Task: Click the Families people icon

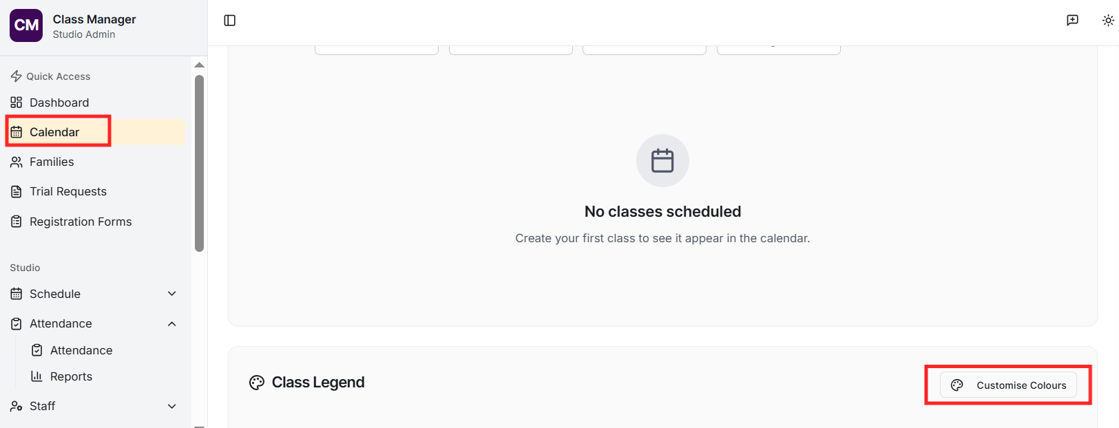Action: click(x=17, y=162)
